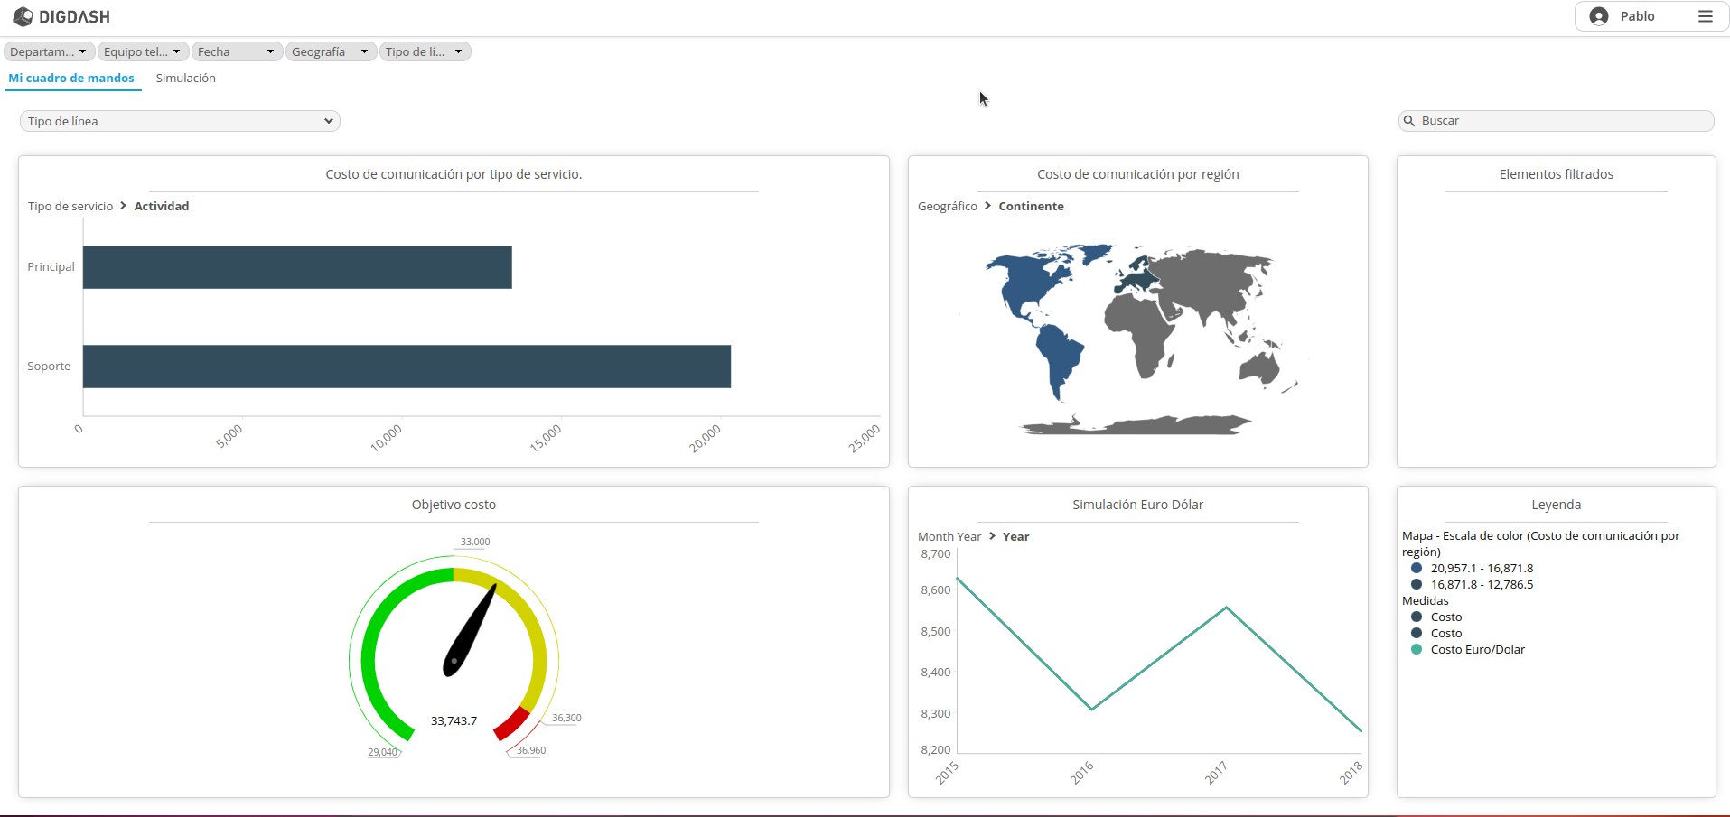Click the 20,957.1 - 16,871.8 legend swatch
This screenshot has width=1730, height=817.
point(1416,568)
